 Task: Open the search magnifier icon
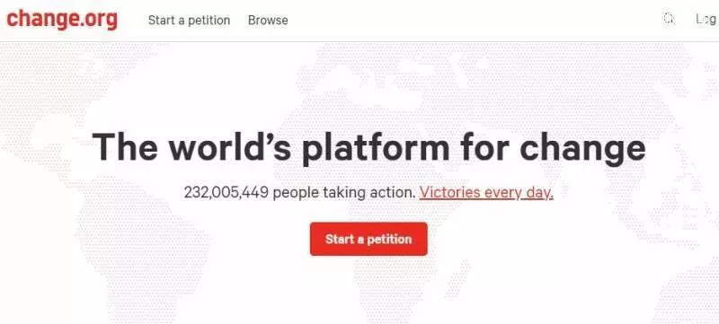click(669, 19)
